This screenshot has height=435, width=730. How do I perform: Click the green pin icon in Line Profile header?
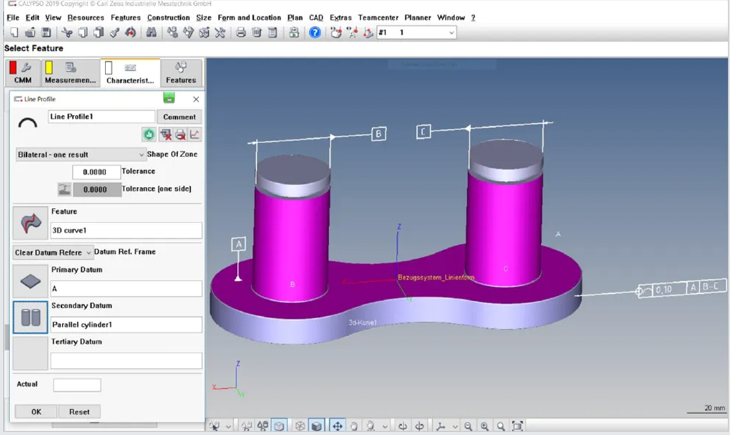(x=169, y=98)
